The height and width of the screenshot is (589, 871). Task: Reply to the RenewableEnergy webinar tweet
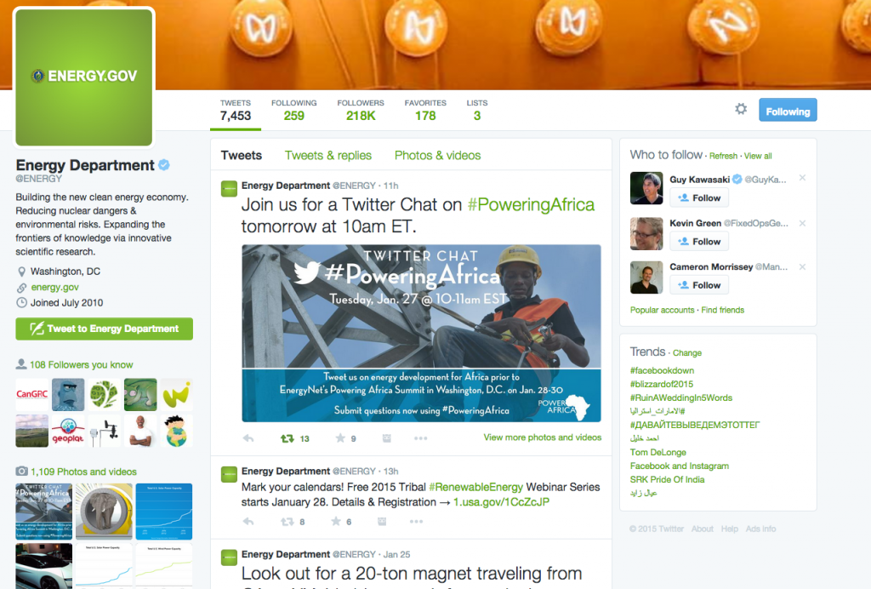pyautogui.click(x=248, y=522)
